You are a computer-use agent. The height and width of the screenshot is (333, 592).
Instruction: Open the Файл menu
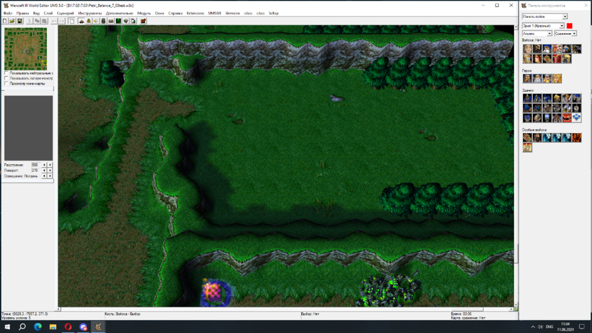tap(7, 12)
